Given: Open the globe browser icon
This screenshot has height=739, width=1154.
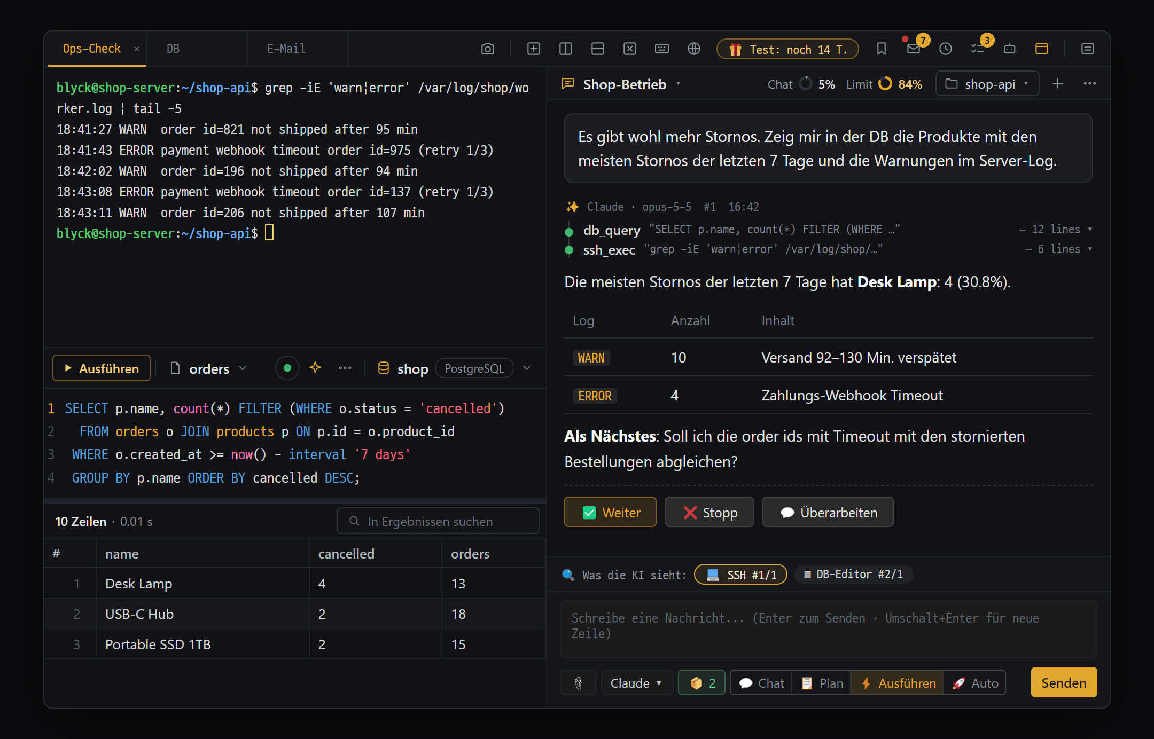Looking at the screenshot, I should coord(693,49).
